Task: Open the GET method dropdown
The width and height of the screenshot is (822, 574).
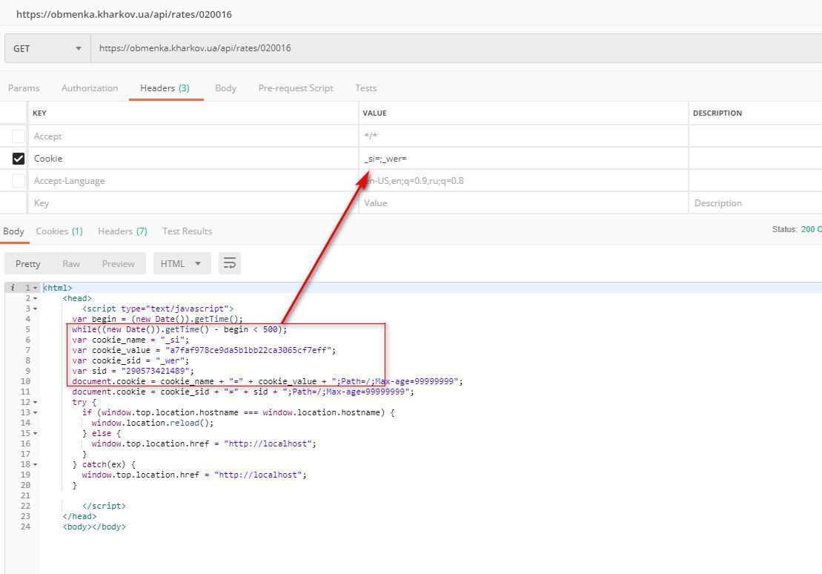Action: [47, 48]
